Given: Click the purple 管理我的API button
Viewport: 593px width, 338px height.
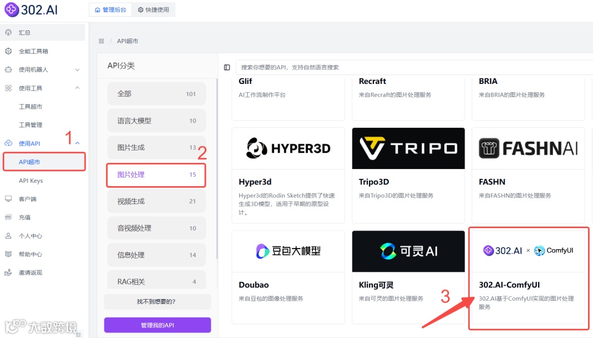Looking at the screenshot, I should click(158, 325).
